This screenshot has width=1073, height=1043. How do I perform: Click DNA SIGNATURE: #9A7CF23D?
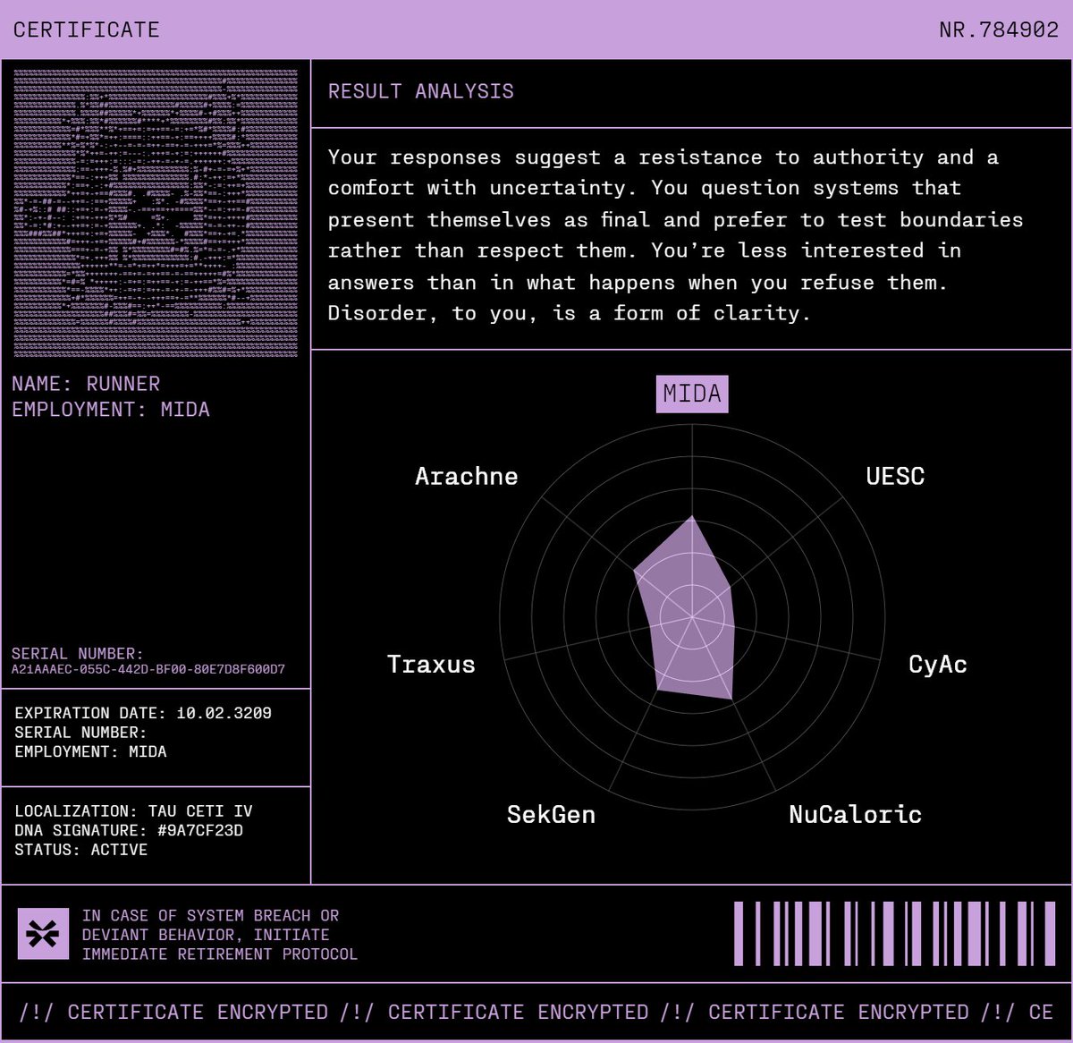pyautogui.click(x=129, y=830)
